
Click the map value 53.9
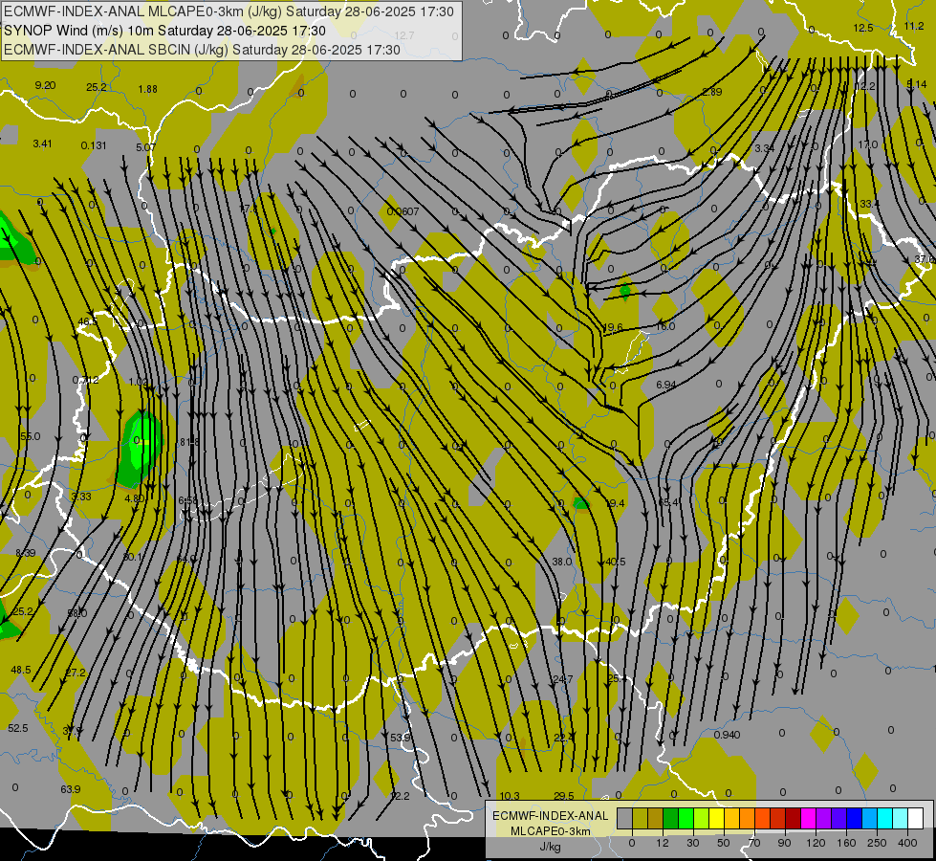(x=401, y=738)
